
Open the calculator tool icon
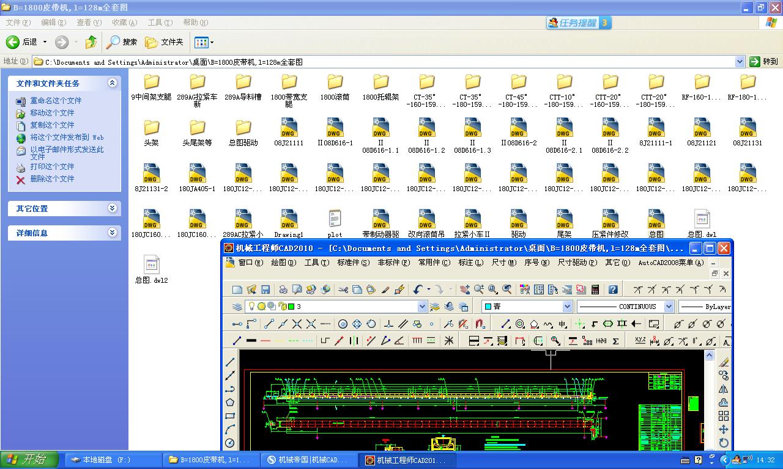(595, 289)
